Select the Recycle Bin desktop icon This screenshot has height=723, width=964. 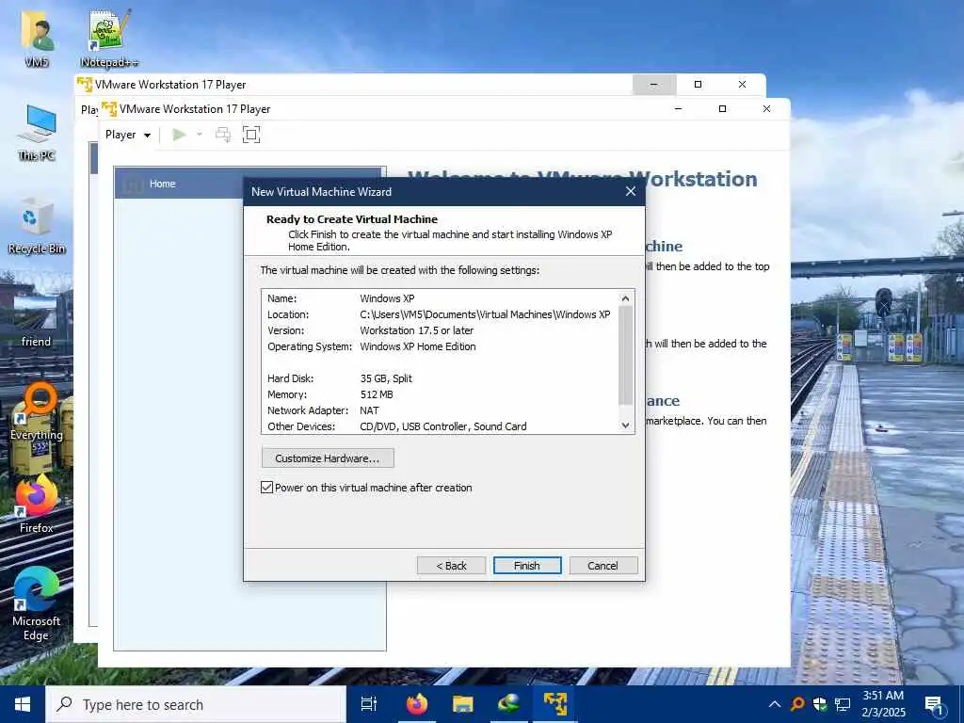tap(37, 226)
